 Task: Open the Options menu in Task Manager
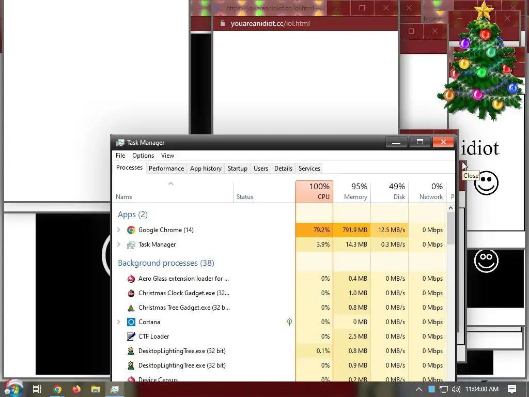[x=143, y=156]
